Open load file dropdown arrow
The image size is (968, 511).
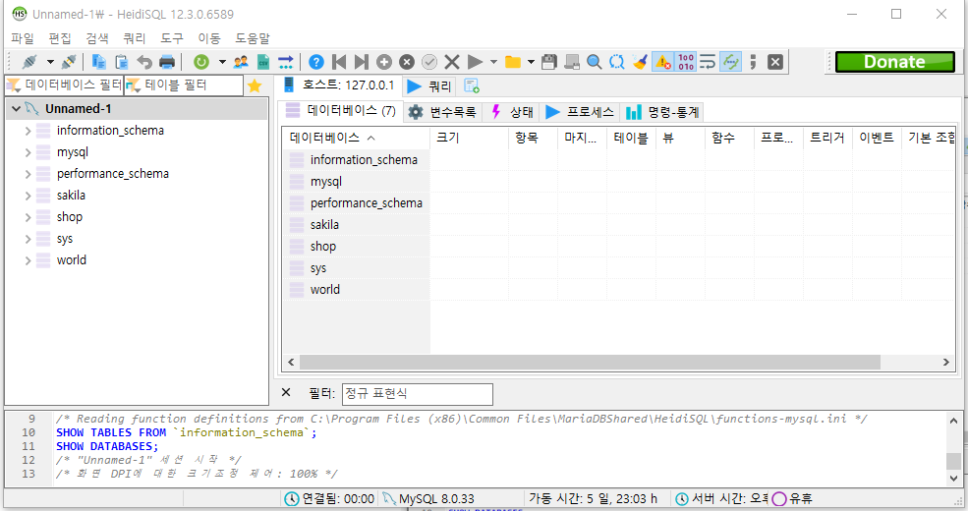[x=531, y=62]
